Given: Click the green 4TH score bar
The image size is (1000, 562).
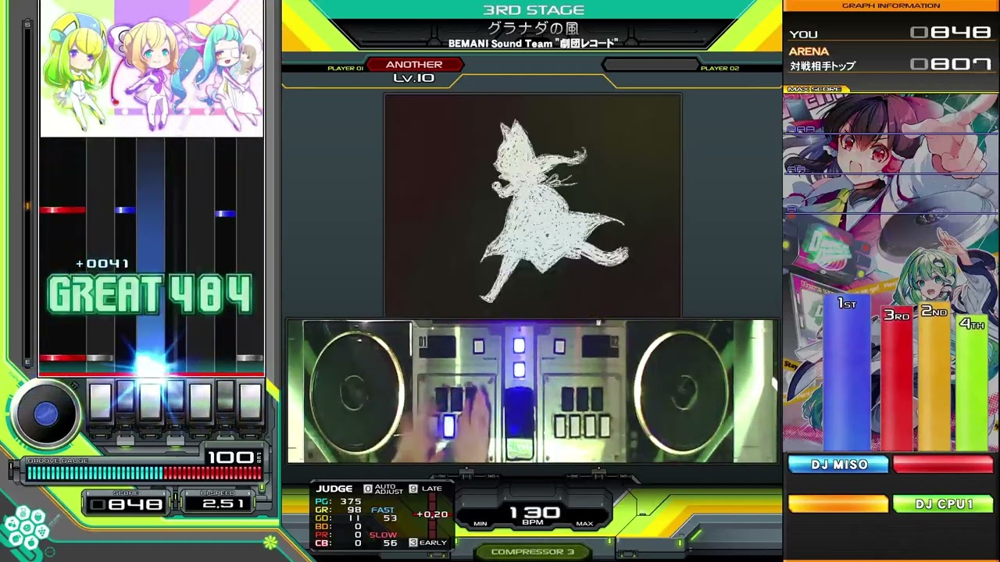Looking at the screenshot, I should (x=971, y=383).
